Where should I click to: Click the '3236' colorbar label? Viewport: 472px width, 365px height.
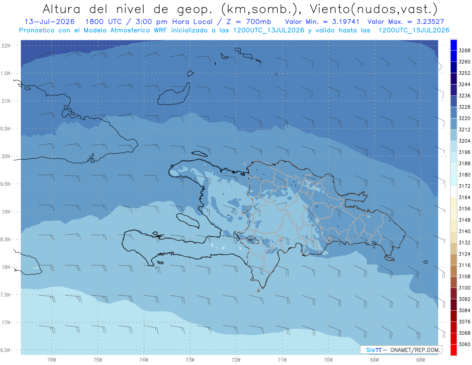coord(465,96)
